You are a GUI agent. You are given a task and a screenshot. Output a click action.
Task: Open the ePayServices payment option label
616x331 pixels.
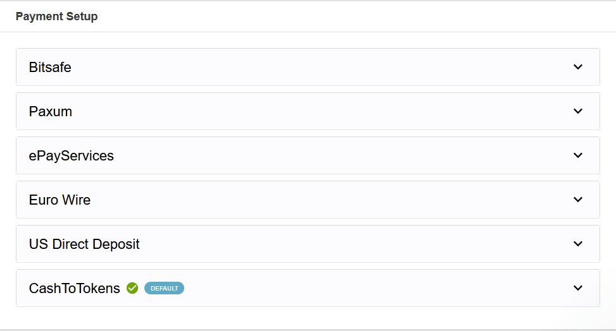tap(72, 155)
